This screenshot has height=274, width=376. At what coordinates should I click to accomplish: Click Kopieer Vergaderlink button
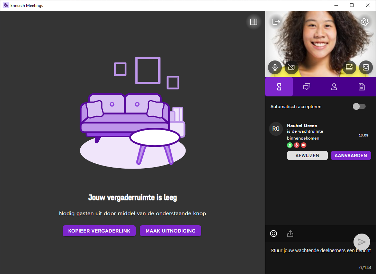tap(99, 231)
